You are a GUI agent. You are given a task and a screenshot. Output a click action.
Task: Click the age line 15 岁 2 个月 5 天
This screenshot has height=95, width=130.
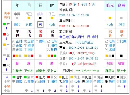click(x=82, y=4)
